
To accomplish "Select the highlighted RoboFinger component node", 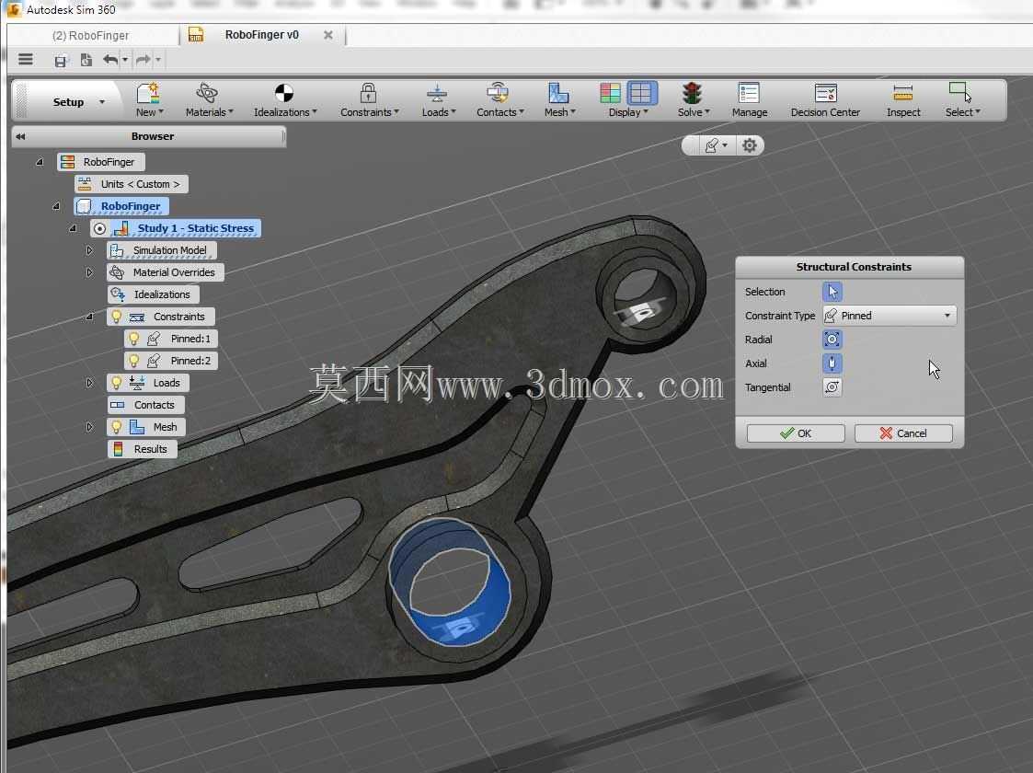I will (121, 206).
